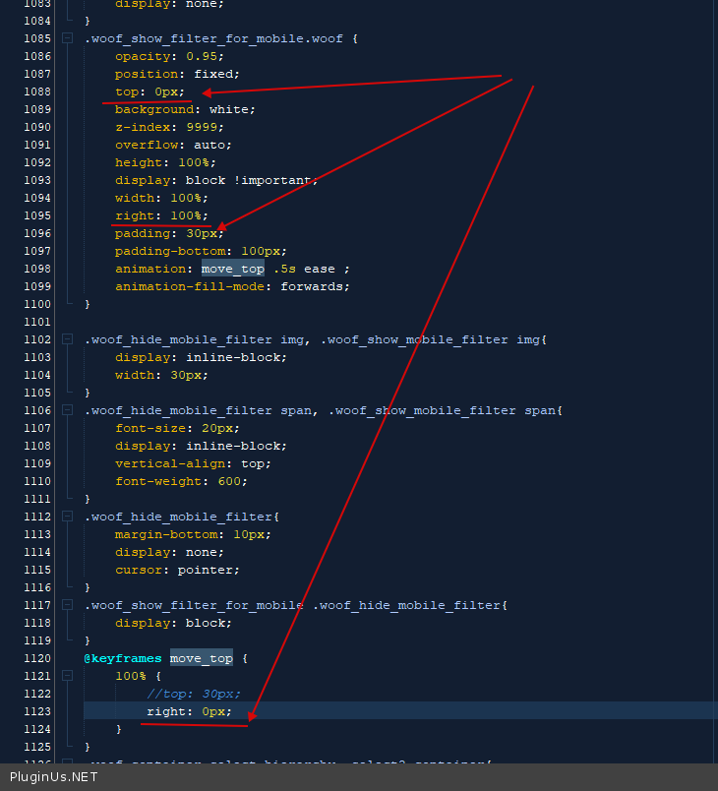Fold the rule starting on line 1106
This screenshot has width=718, height=791.
(x=67, y=410)
